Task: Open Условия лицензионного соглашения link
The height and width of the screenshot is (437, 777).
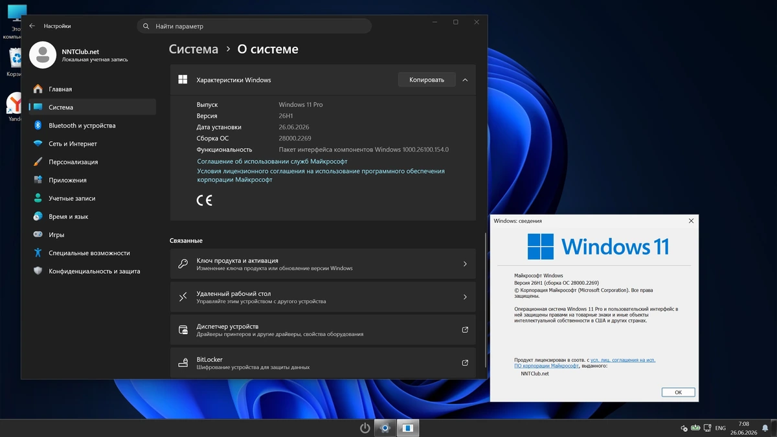Action: (321, 175)
